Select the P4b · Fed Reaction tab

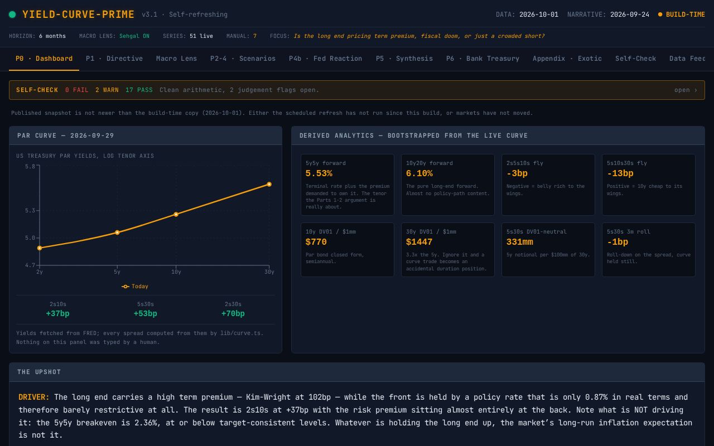click(325, 59)
